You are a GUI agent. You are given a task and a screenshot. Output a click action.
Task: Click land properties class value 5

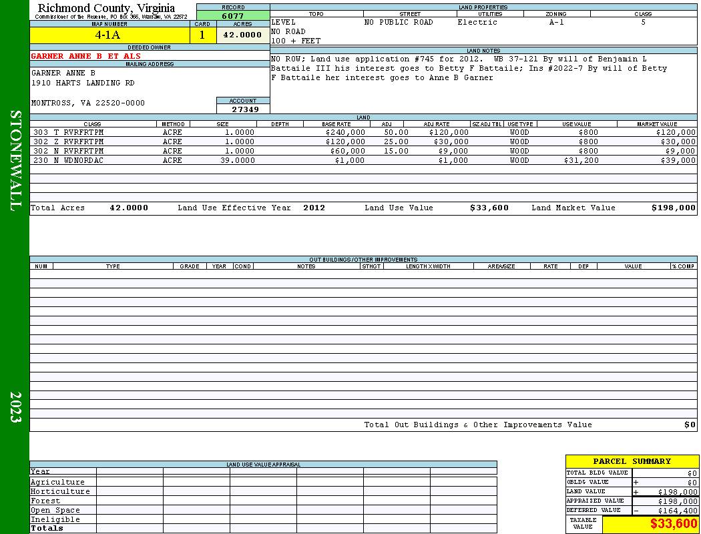pos(643,22)
